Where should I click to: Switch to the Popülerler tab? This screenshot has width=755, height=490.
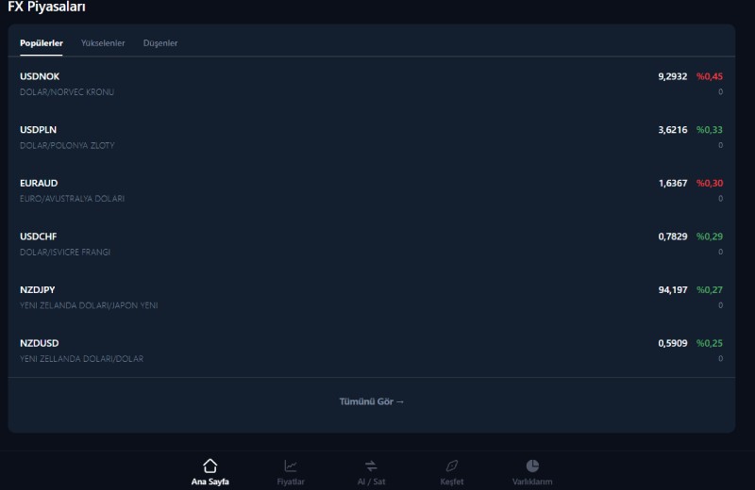tap(42, 43)
